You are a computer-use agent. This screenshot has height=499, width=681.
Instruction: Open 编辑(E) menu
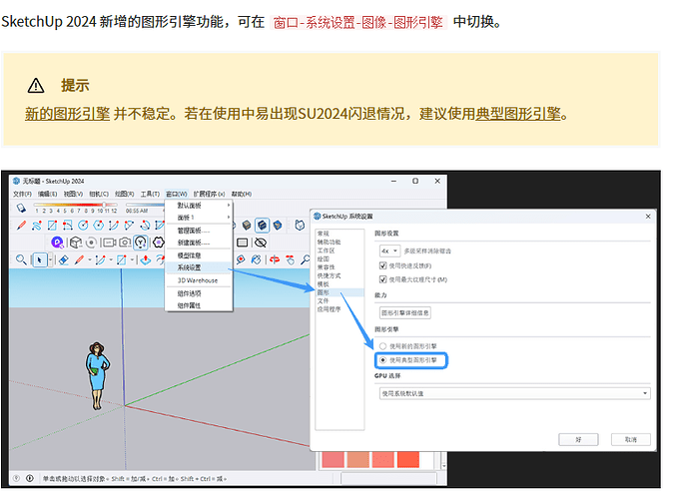click(x=47, y=194)
